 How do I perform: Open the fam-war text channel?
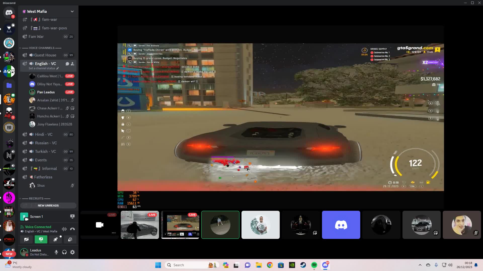point(48,20)
